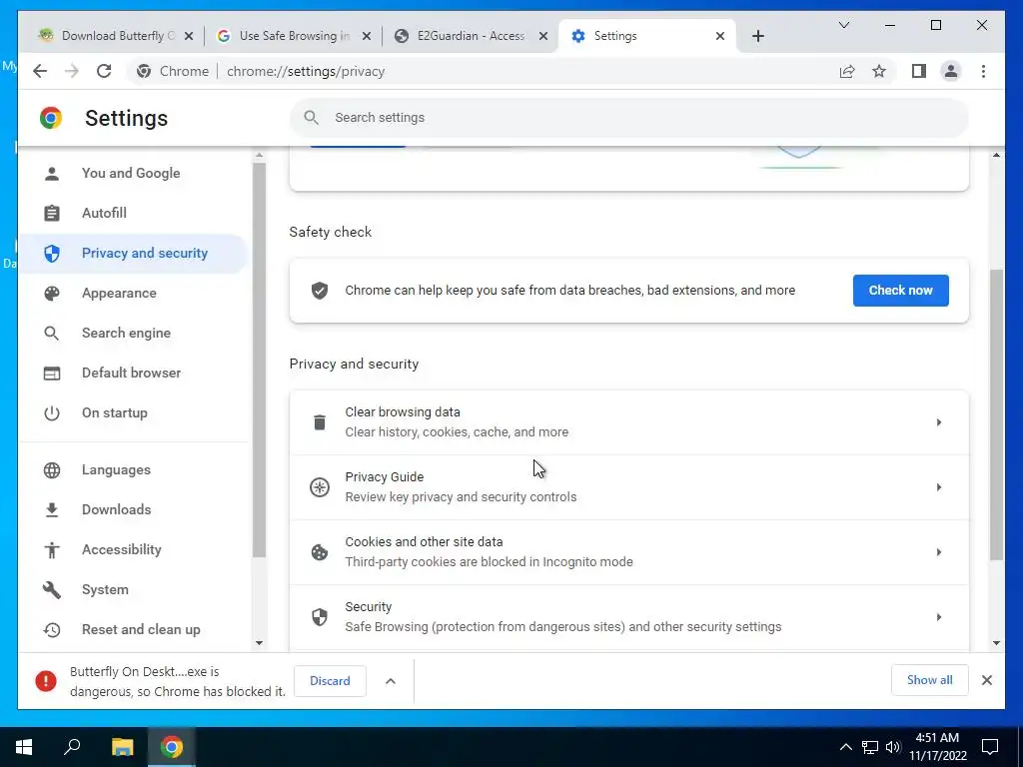Screen dimensions: 1023x767
Task: Open a new tab with plus button
Action: pyautogui.click(x=758, y=36)
